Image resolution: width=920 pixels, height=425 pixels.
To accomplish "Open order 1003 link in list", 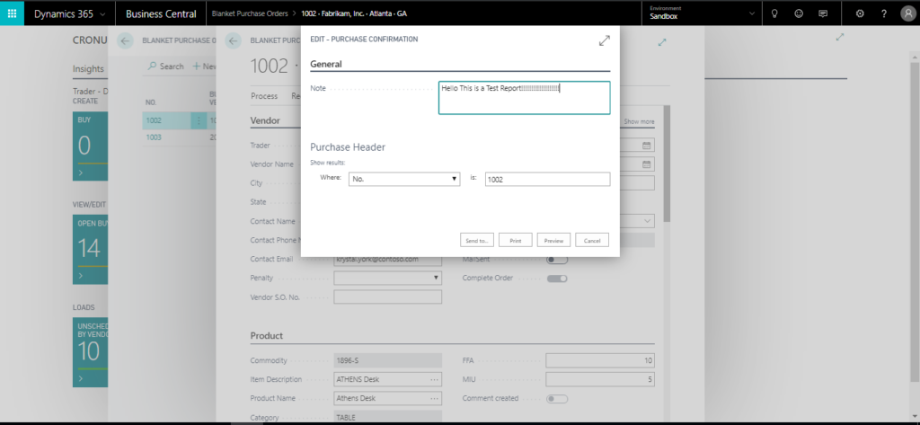I will click(x=154, y=137).
